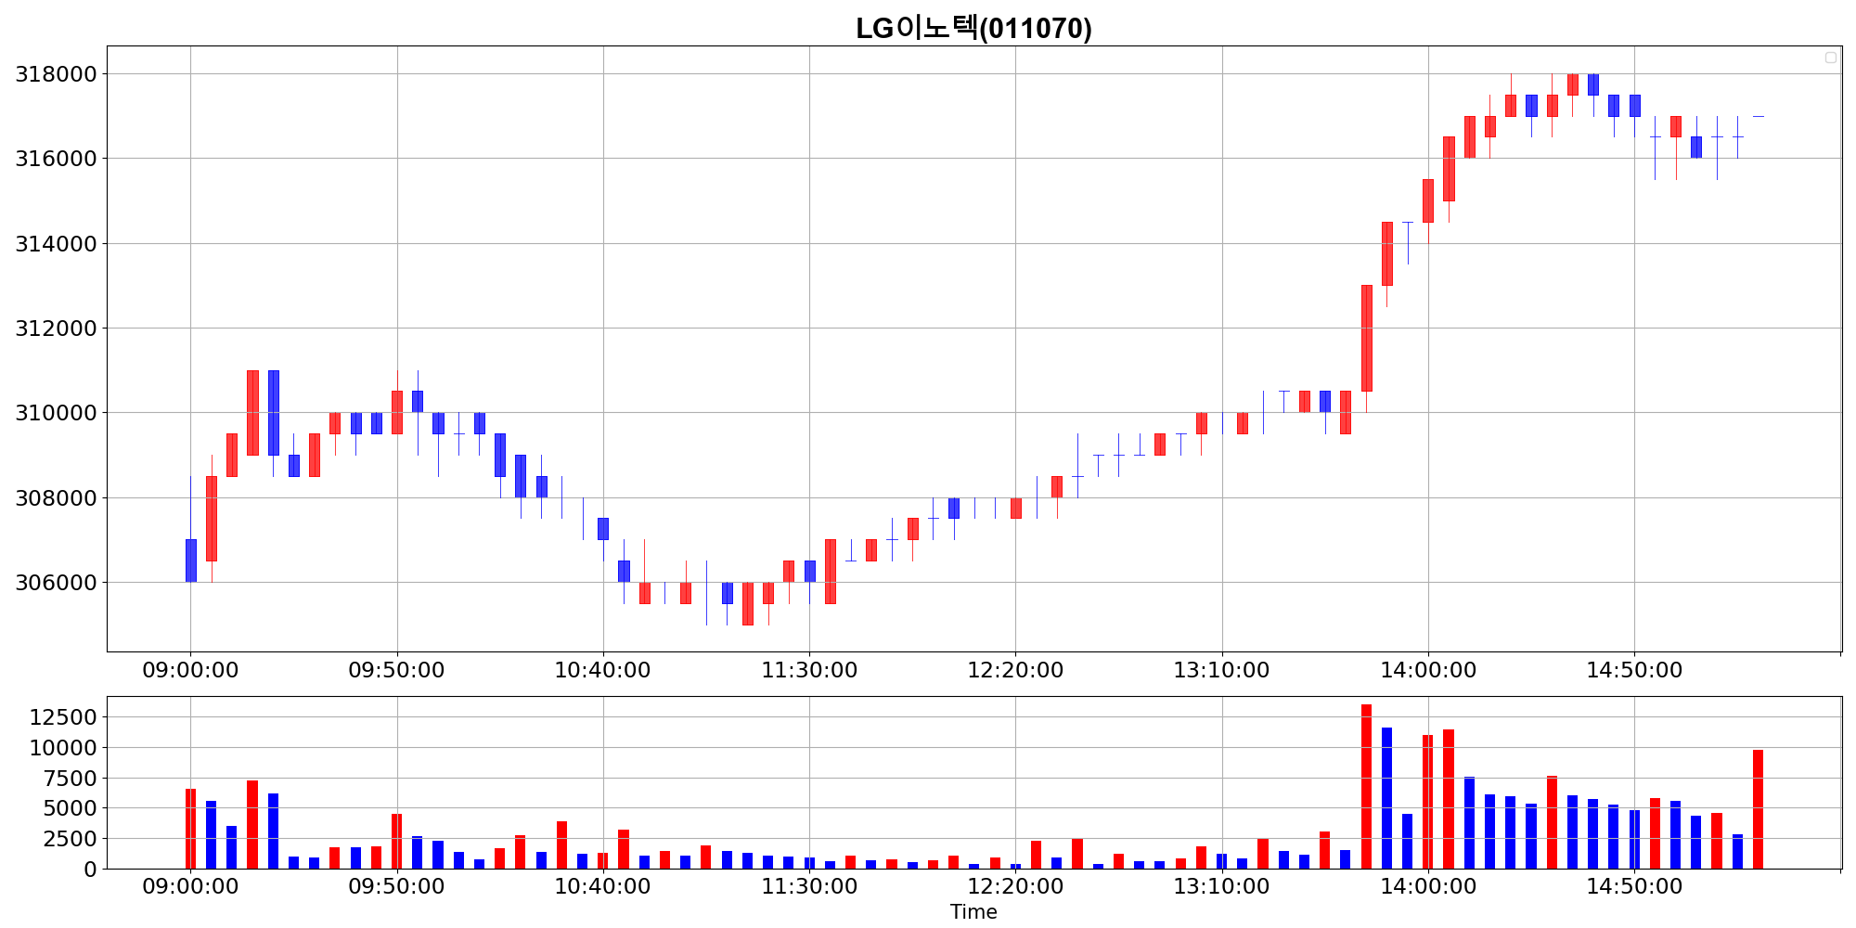Click 09:50:00 under the volume chart
This screenshot has width=1856, height=928.
pos(396,886)
